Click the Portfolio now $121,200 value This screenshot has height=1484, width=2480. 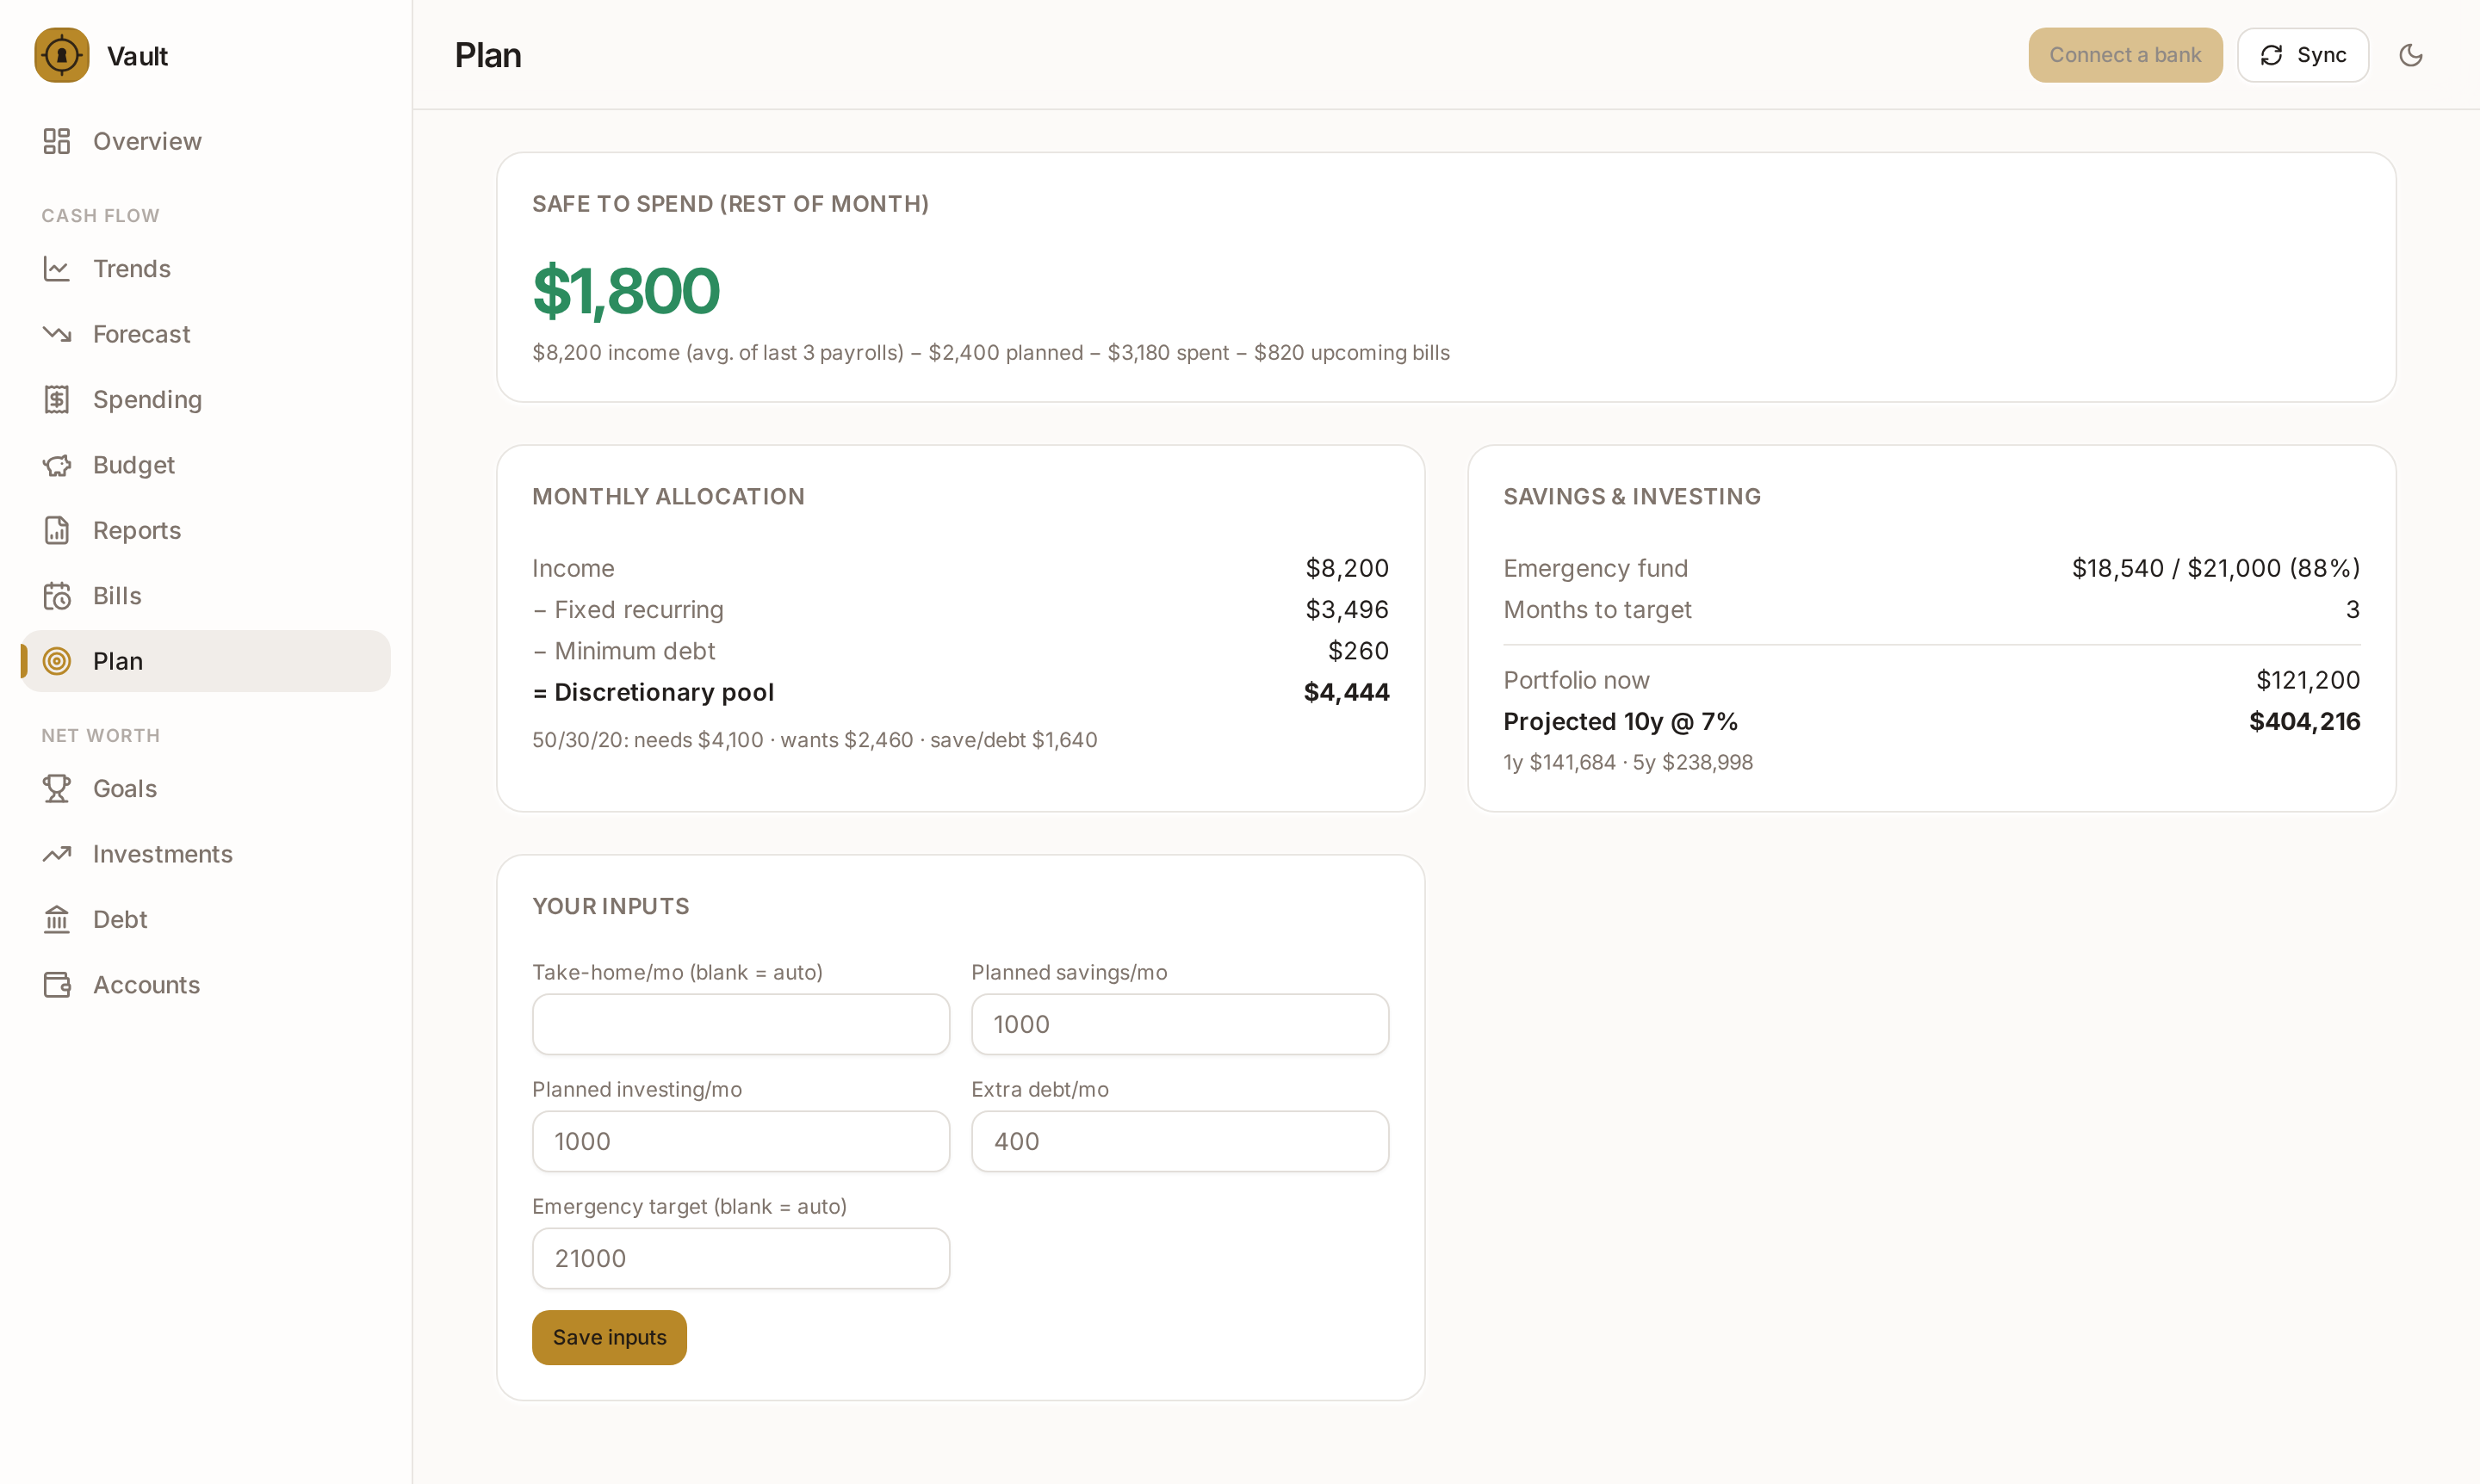(x=2307, y=680)
